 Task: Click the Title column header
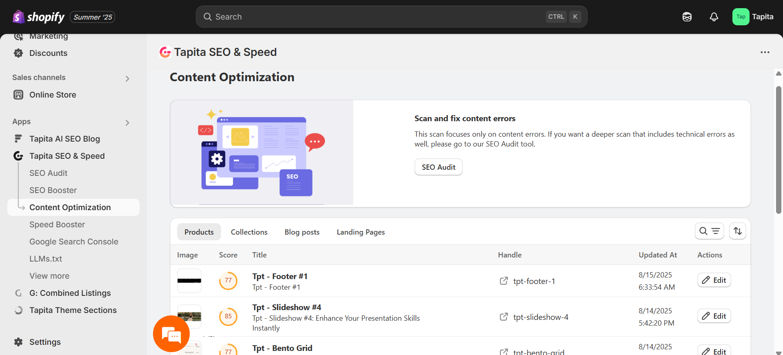click(x=260, y=255)
